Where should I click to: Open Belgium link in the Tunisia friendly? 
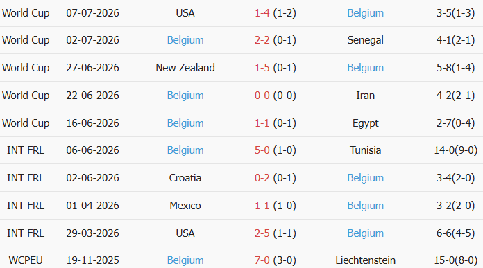click(185, 150)
